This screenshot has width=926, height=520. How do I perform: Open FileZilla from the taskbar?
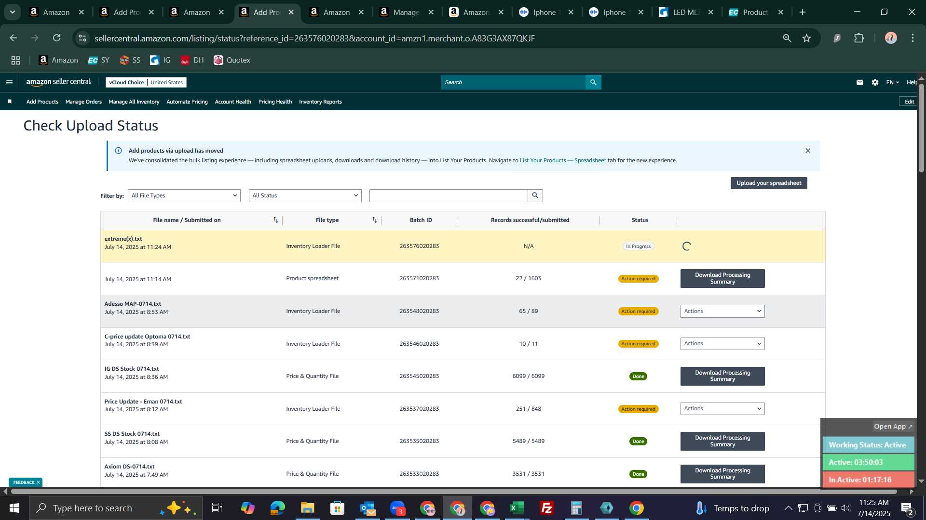click(546, 508)
